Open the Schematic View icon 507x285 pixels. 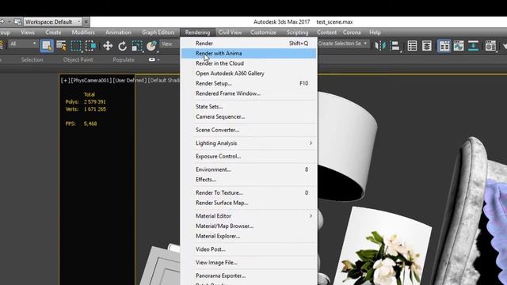(x=473, y=46)
